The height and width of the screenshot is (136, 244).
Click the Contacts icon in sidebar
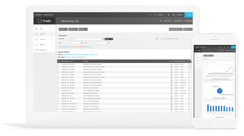(x=36, y=39)
